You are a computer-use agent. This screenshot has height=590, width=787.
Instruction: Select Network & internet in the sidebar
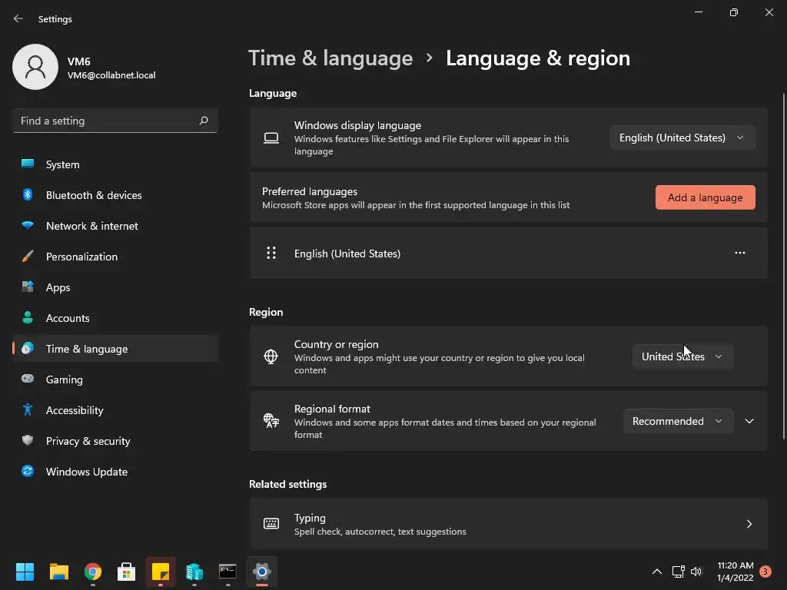115,226
